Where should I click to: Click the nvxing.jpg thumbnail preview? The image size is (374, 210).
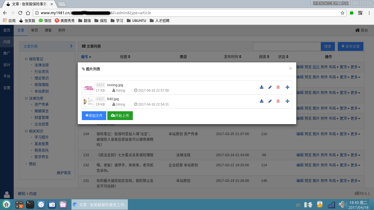[89, 87]
